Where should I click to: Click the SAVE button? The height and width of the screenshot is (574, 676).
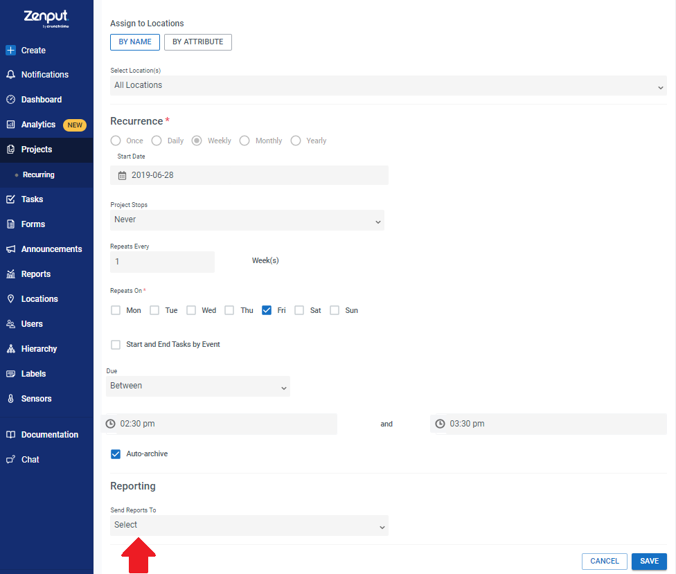(649, 561)
